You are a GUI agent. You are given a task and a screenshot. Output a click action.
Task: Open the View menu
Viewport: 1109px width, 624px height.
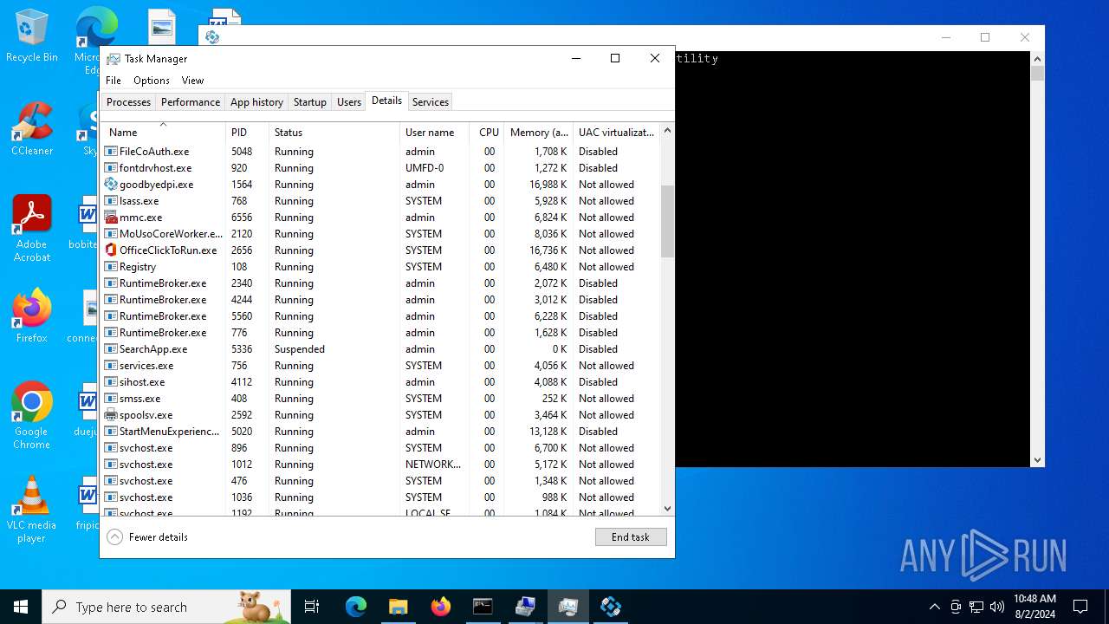pyautogui.click(x=192, y=81)
